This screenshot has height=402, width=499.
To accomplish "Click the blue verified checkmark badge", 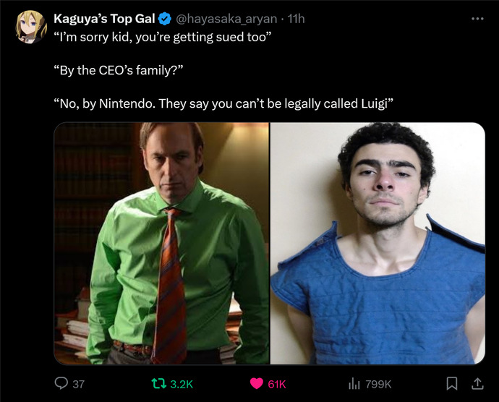I will tap(165, 19).
